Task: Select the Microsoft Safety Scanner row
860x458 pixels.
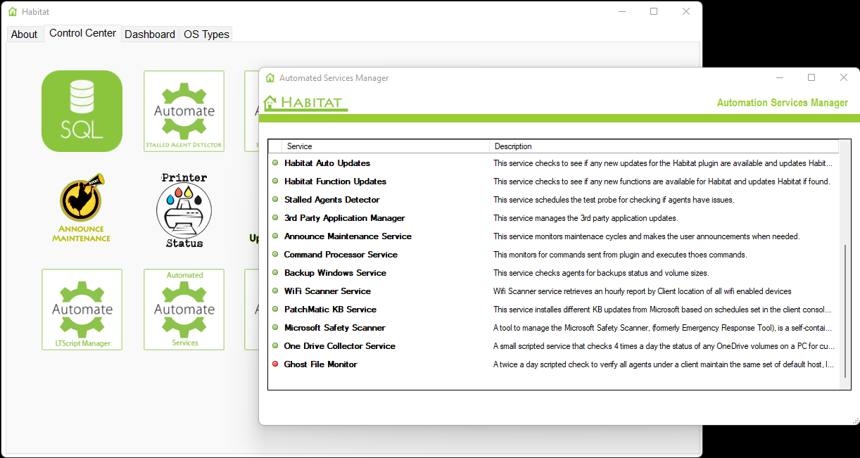Action: click(554, 328)
